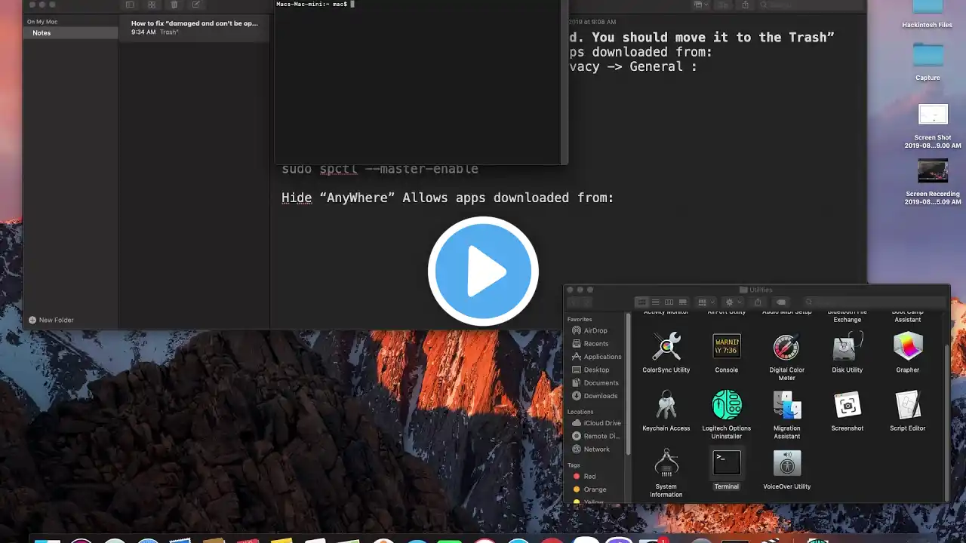Click the Finder share button
Viewport: 966px width, 543px height.
(758, 302)
